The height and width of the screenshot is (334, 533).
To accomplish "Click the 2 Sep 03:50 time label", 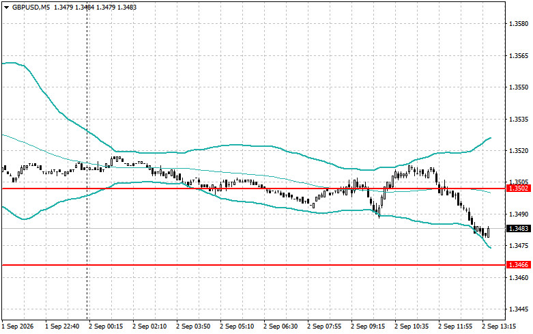I will [x=193, y=326].
